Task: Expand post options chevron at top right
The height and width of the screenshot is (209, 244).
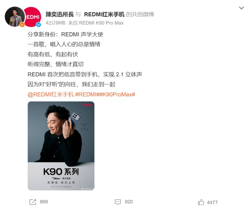Action: tap(241, 8)
